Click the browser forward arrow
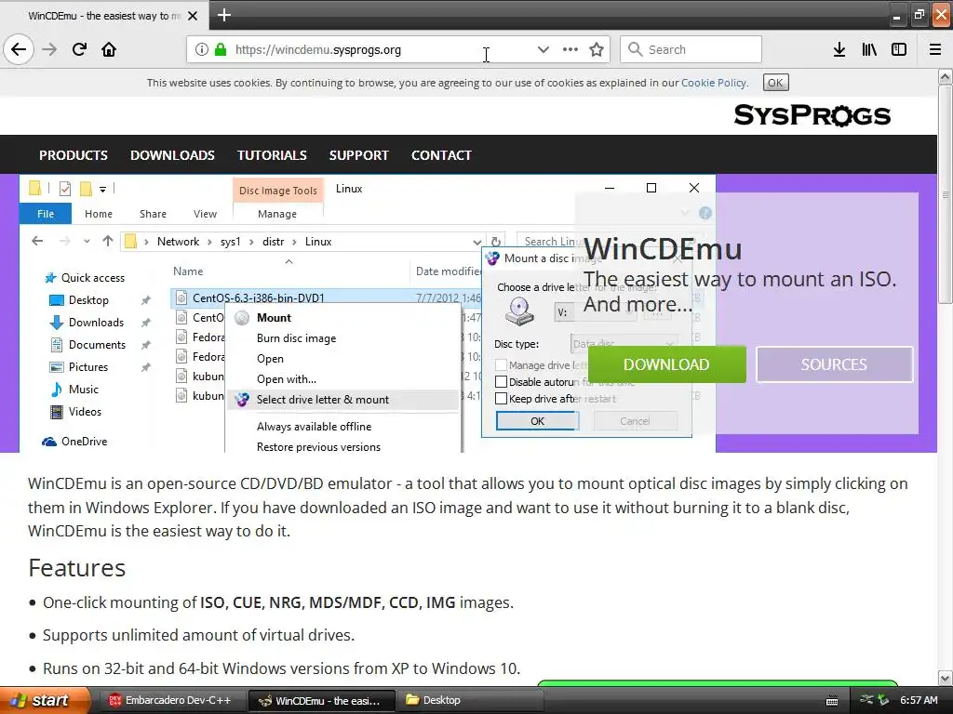Viewport: 953px width, 714px height. tap(49, 49)
